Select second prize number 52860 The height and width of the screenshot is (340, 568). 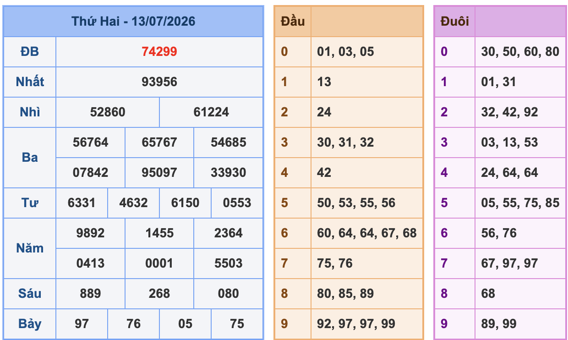click(x=108, y=112)
